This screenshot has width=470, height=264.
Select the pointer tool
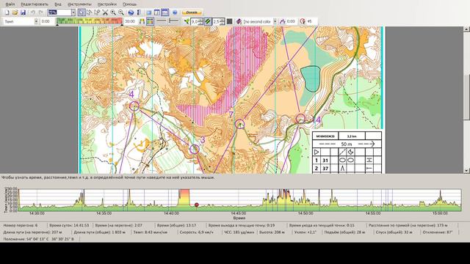tap(82, 12)
